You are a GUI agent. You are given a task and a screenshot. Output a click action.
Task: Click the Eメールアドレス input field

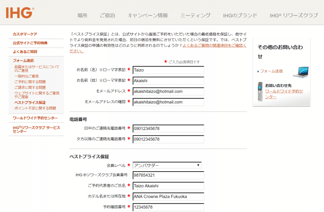point(168,91)
